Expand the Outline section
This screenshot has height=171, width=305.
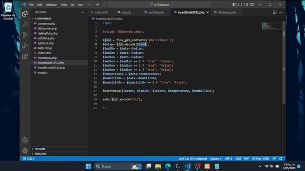[59, 149]
